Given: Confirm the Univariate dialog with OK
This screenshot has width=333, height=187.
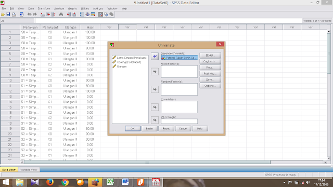Looking at the screenshot, I should coord(133,128).
